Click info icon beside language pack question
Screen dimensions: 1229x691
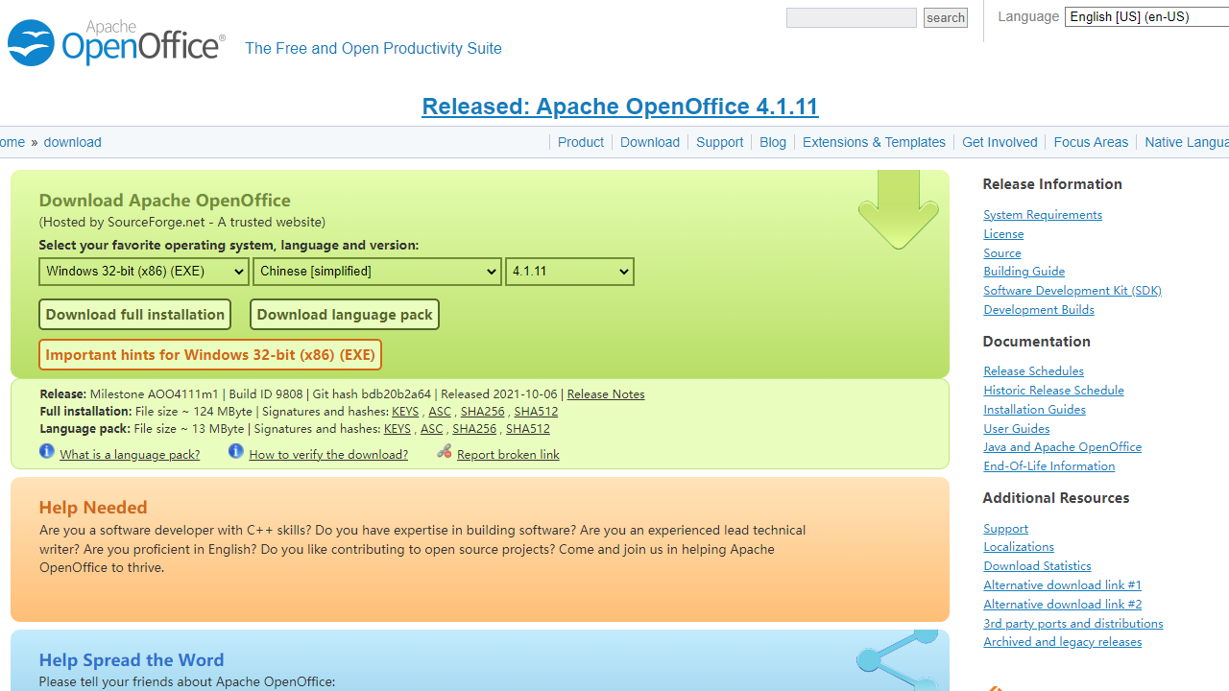pyautogui.click(x=47, y=451)
